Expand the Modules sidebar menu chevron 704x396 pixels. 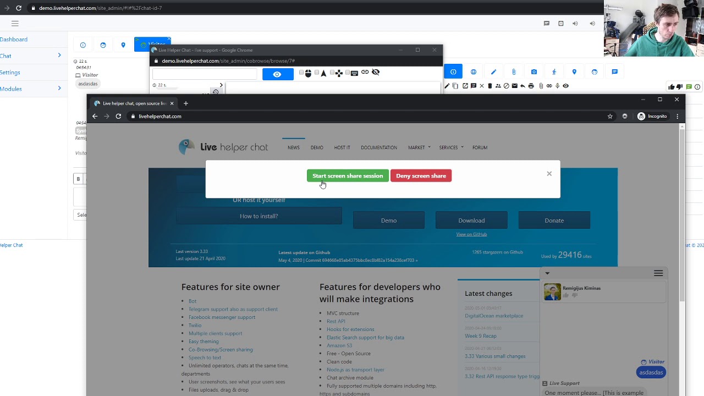click(59, 88)
